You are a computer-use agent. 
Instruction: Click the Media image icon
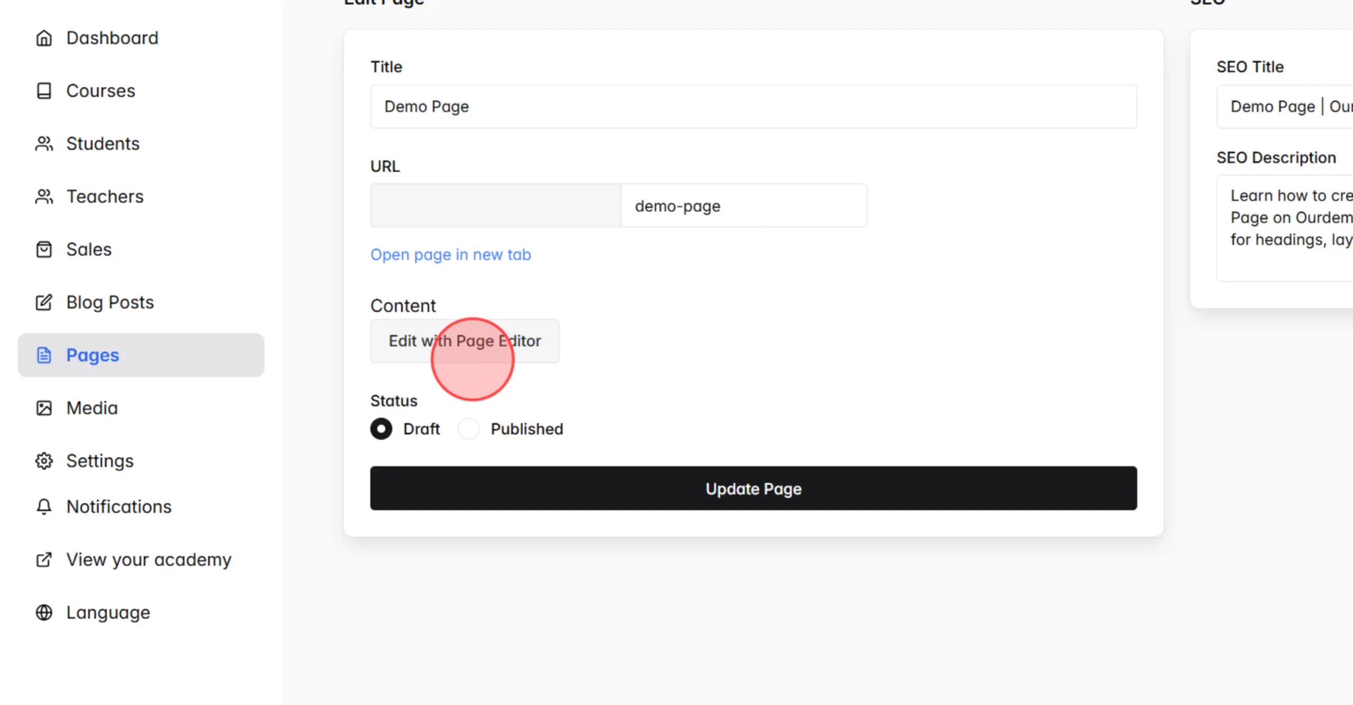point(44,408)
